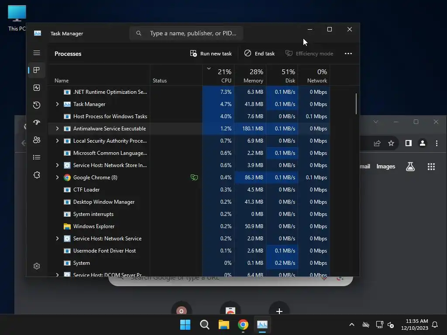Expand Service Host: Network Service row
This screenshot has width=447, height=335.
[57, 239]
